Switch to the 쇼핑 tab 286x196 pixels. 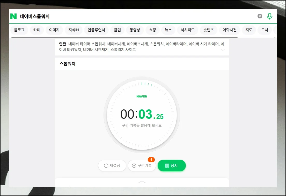point(152,30)
